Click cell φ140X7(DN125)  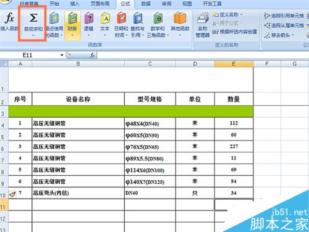pyautogui.click(x=150, y=182)
